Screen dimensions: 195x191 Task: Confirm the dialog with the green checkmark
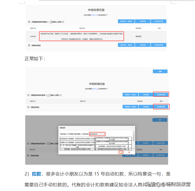point(121,152)
